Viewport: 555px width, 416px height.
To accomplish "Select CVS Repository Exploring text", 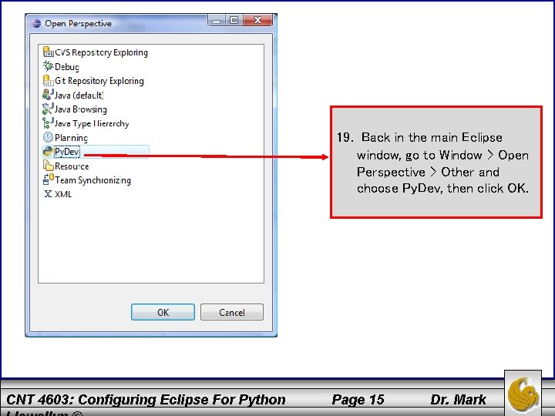I will point(101,52).
